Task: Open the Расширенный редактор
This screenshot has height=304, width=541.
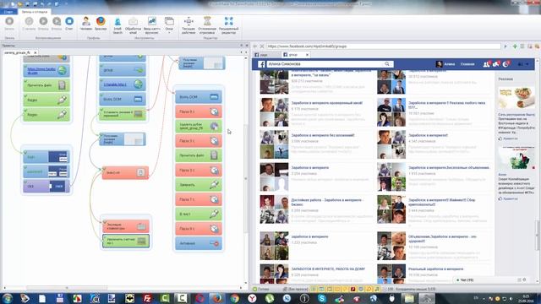Action: point(228,25)
